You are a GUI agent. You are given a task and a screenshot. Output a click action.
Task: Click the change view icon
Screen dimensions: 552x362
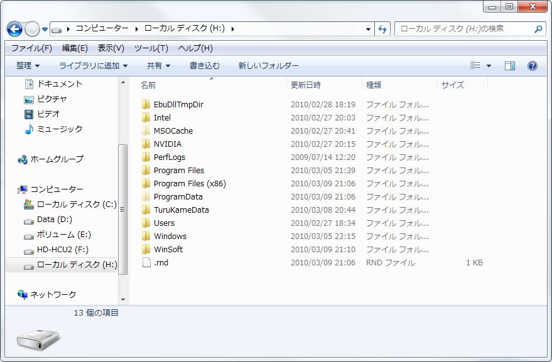click(475, 66)
